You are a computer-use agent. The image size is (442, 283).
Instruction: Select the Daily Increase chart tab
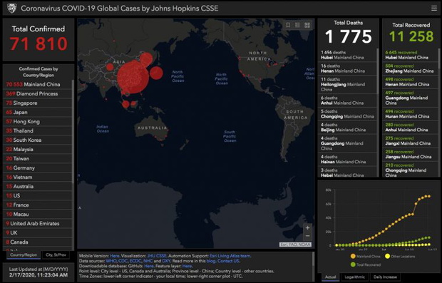pos(385,277)
